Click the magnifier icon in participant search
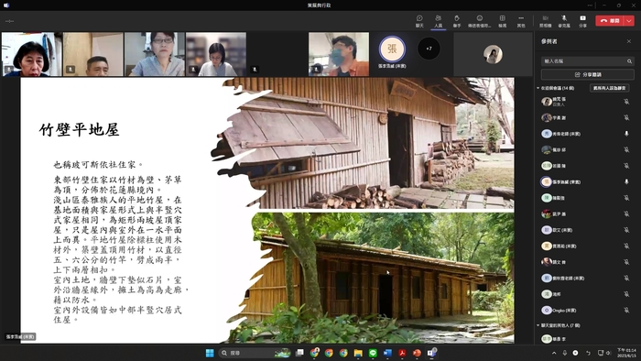Viewport: 641px width, 361px height. 630,61
